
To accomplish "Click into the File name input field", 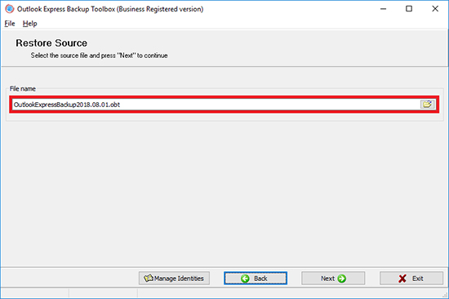I will pyautogui.click(x=216, y=105).
